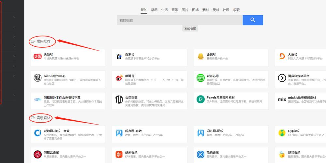The image size is (326, 163).
Task: Expand the last sidebar chevron item
Action: coord(14,95)
